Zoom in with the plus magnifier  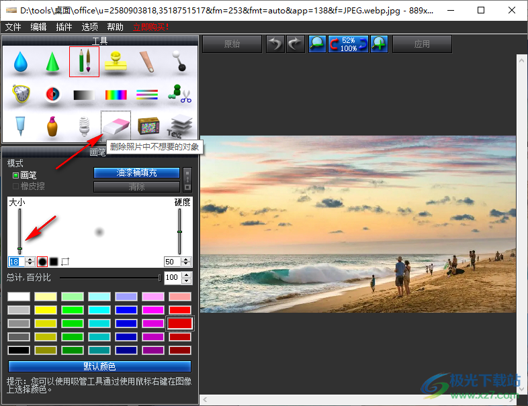click(380, 44)
